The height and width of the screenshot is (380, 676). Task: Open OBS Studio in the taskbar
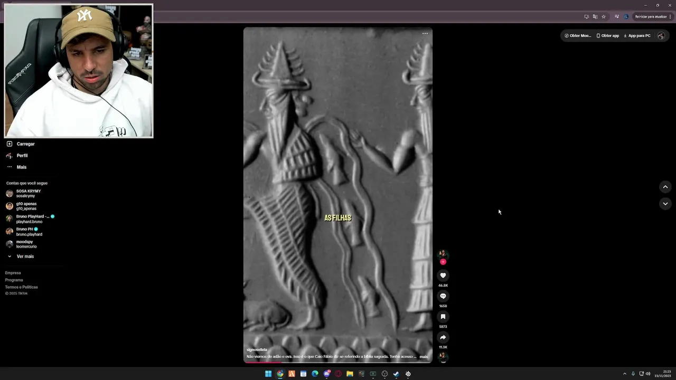384,374
